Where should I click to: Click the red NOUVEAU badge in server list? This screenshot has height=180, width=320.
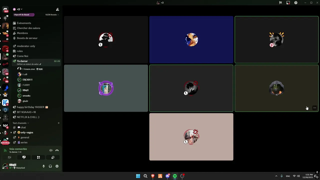point(5,143)
